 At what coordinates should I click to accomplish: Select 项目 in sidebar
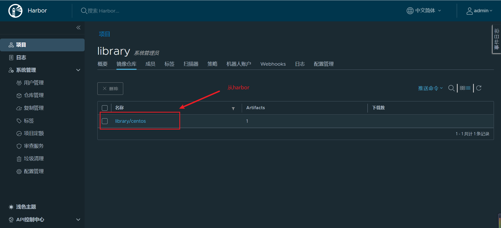[x=42, y=45]
